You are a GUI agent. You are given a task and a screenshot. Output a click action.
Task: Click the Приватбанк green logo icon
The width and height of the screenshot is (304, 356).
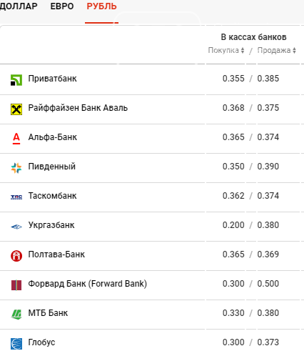[16, 80]
